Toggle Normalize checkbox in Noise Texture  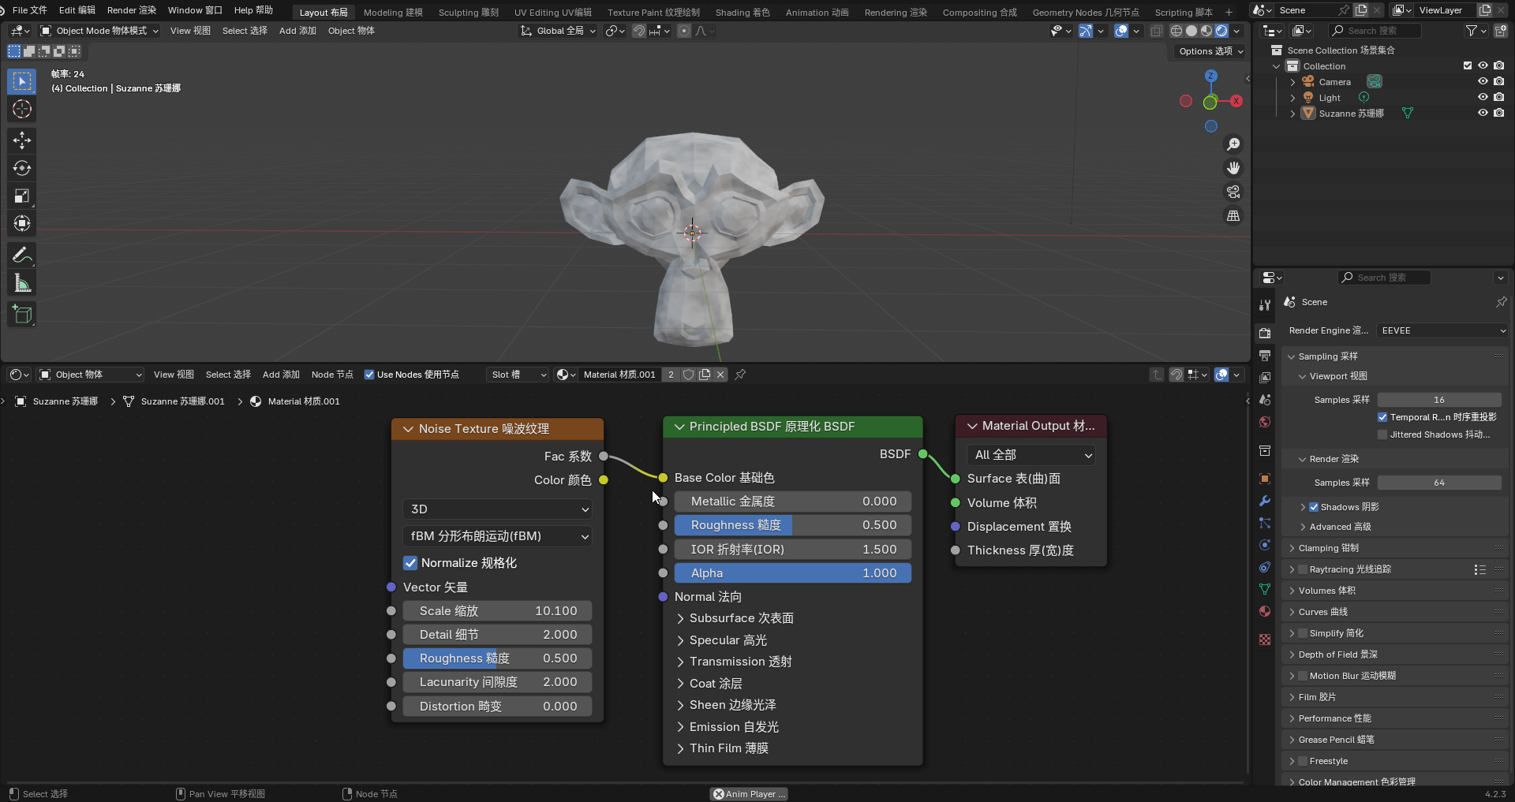pos(410,563)
